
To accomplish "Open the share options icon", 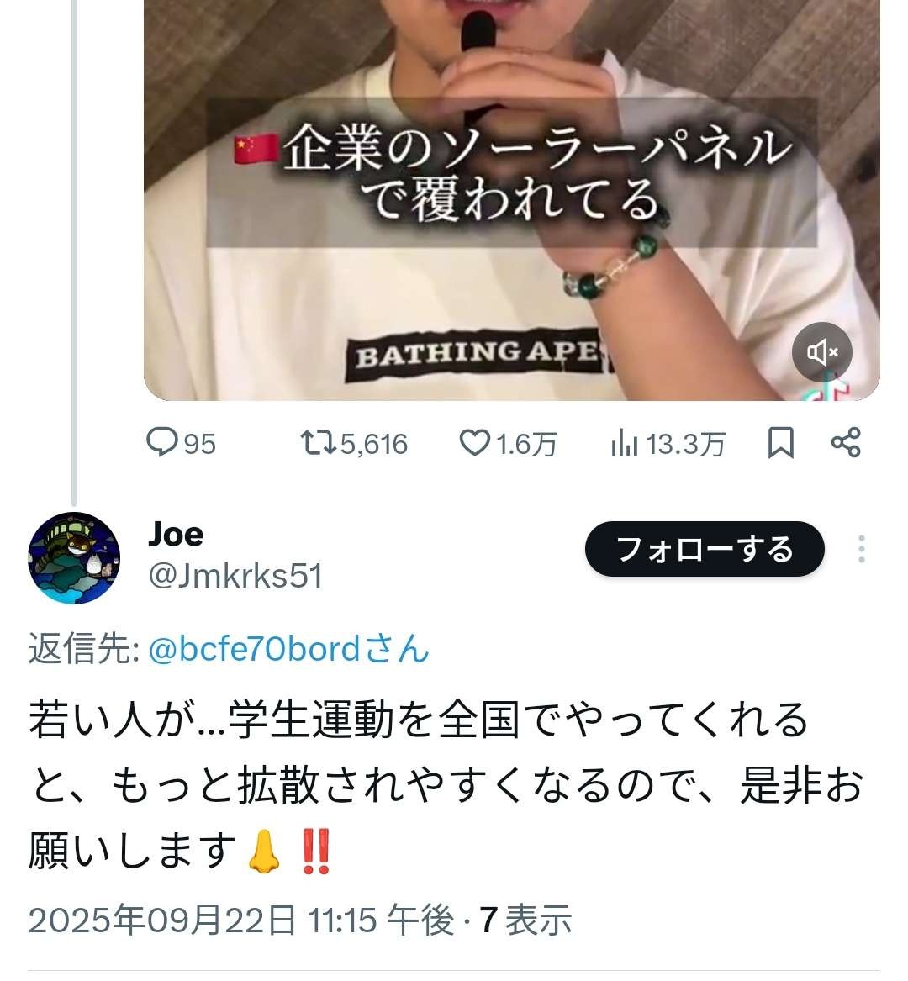I will pyautogui.click(x=845, y=442).
